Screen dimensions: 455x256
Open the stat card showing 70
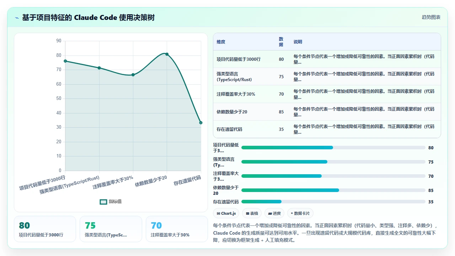(x=177, y=229)
